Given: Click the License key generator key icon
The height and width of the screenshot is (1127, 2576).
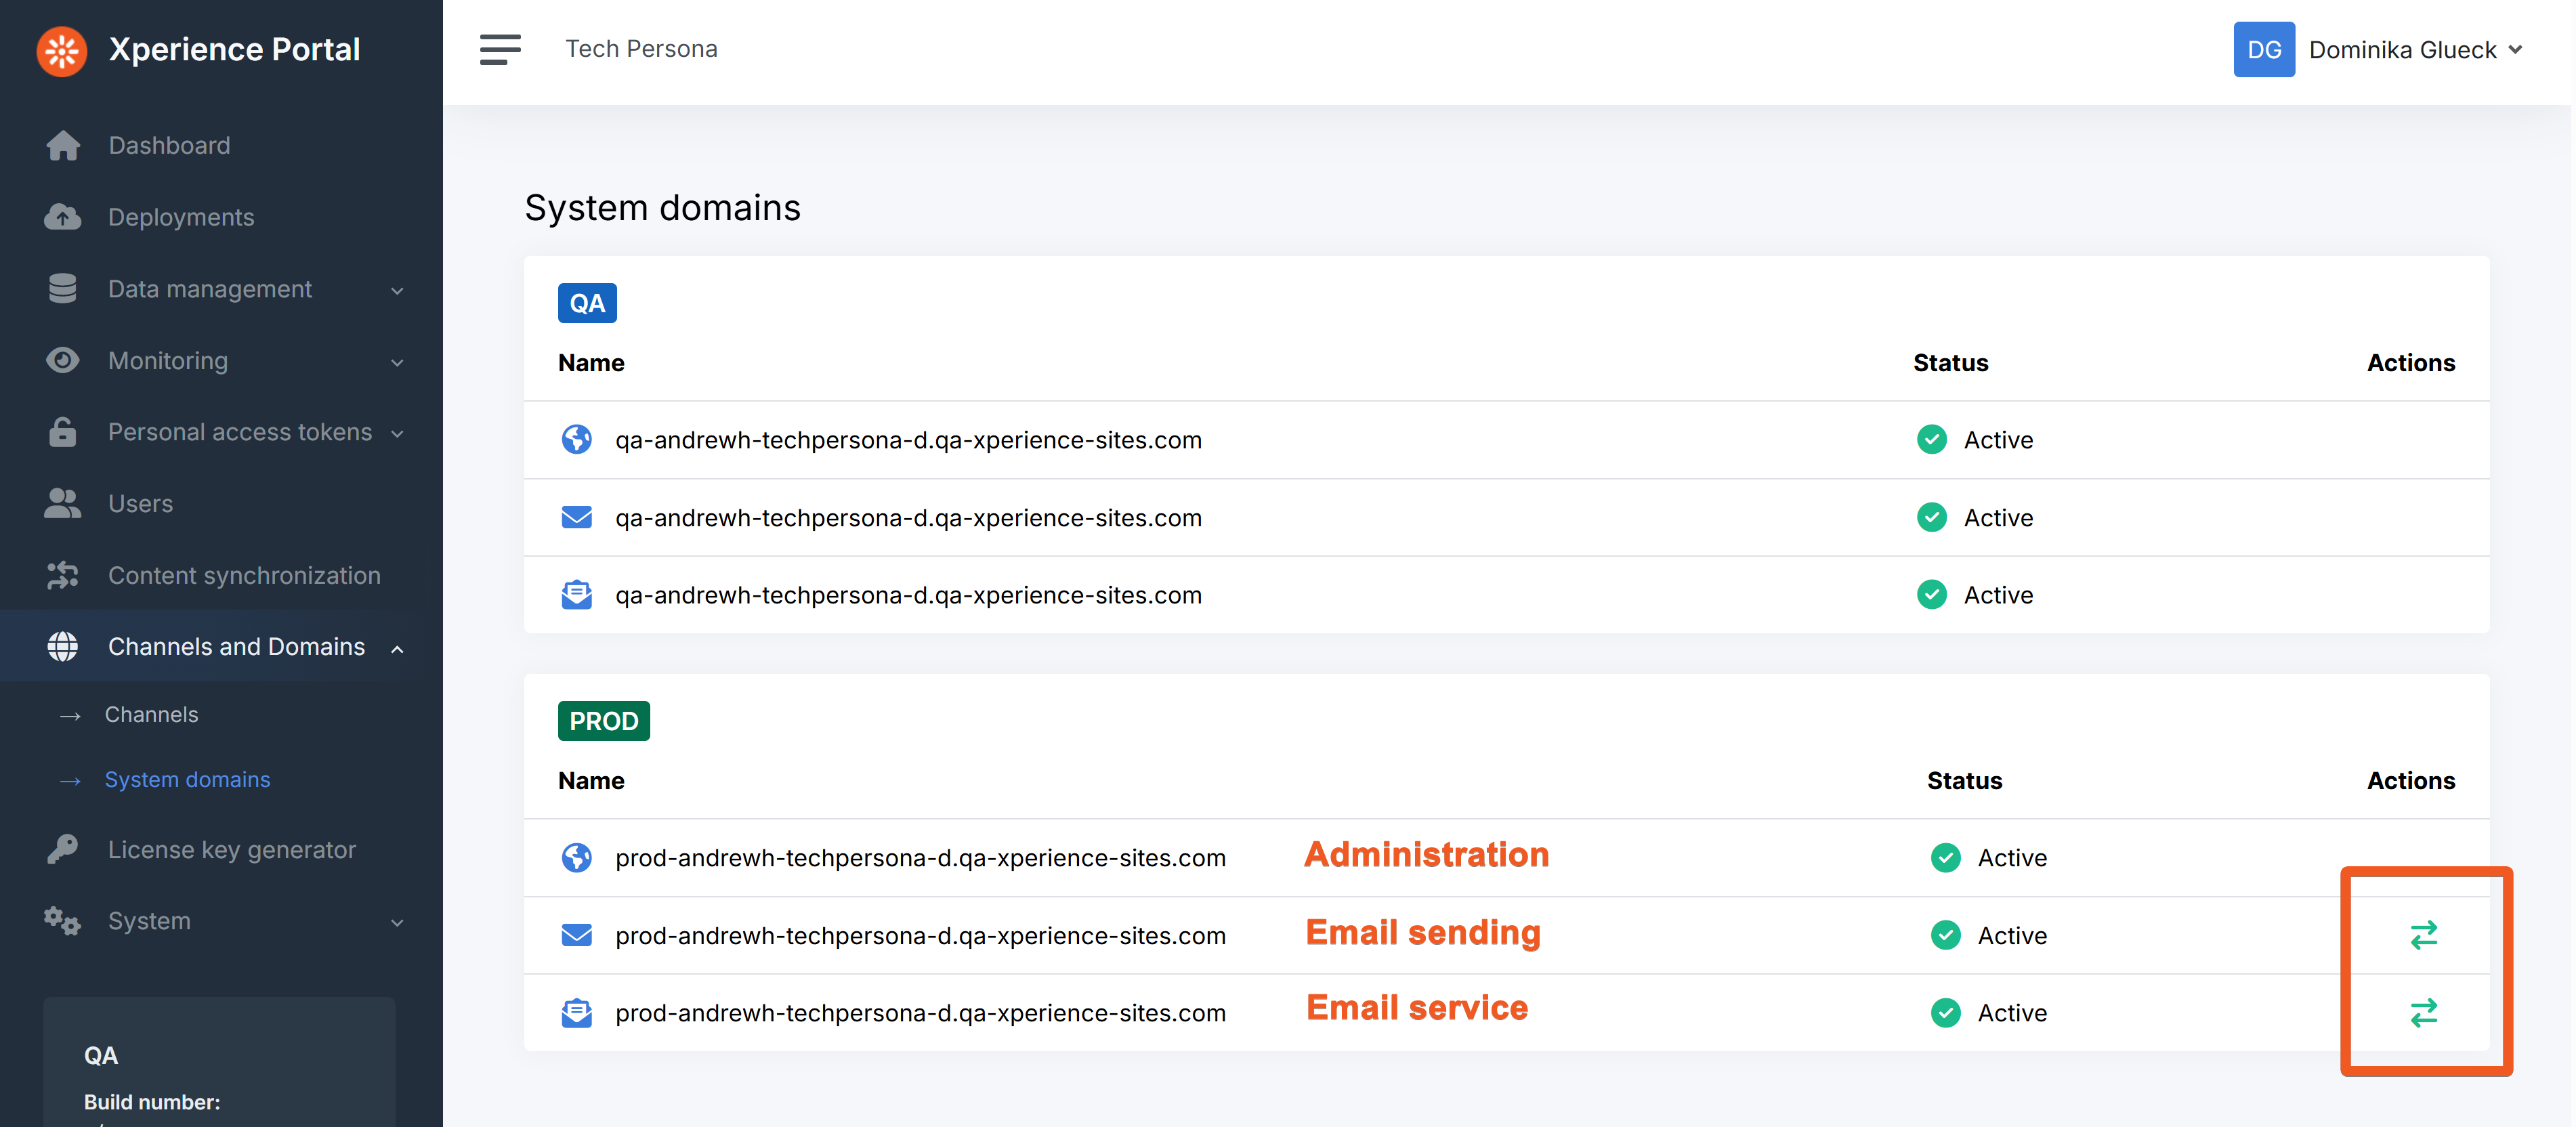Looking at the screenshot, I should pos(63,849).
